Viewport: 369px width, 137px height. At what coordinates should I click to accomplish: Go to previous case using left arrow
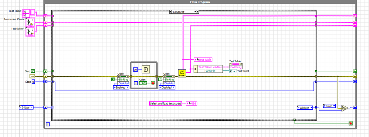[x=170, y=12]
